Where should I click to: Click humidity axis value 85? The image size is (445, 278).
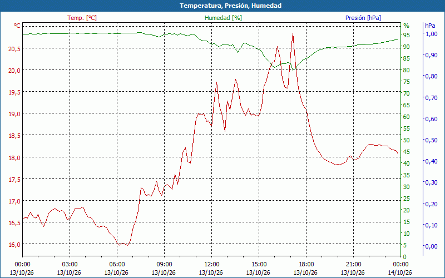coord(407,58)
